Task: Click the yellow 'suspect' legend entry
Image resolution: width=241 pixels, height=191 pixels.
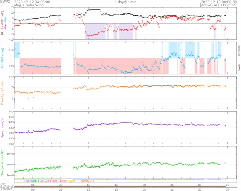Action: pyautogui.click(x=71, y=181)
